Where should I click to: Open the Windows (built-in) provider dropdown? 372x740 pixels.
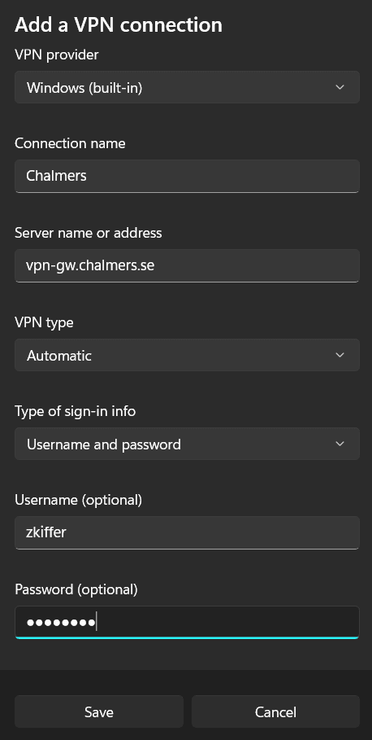[x=187, y=87]
